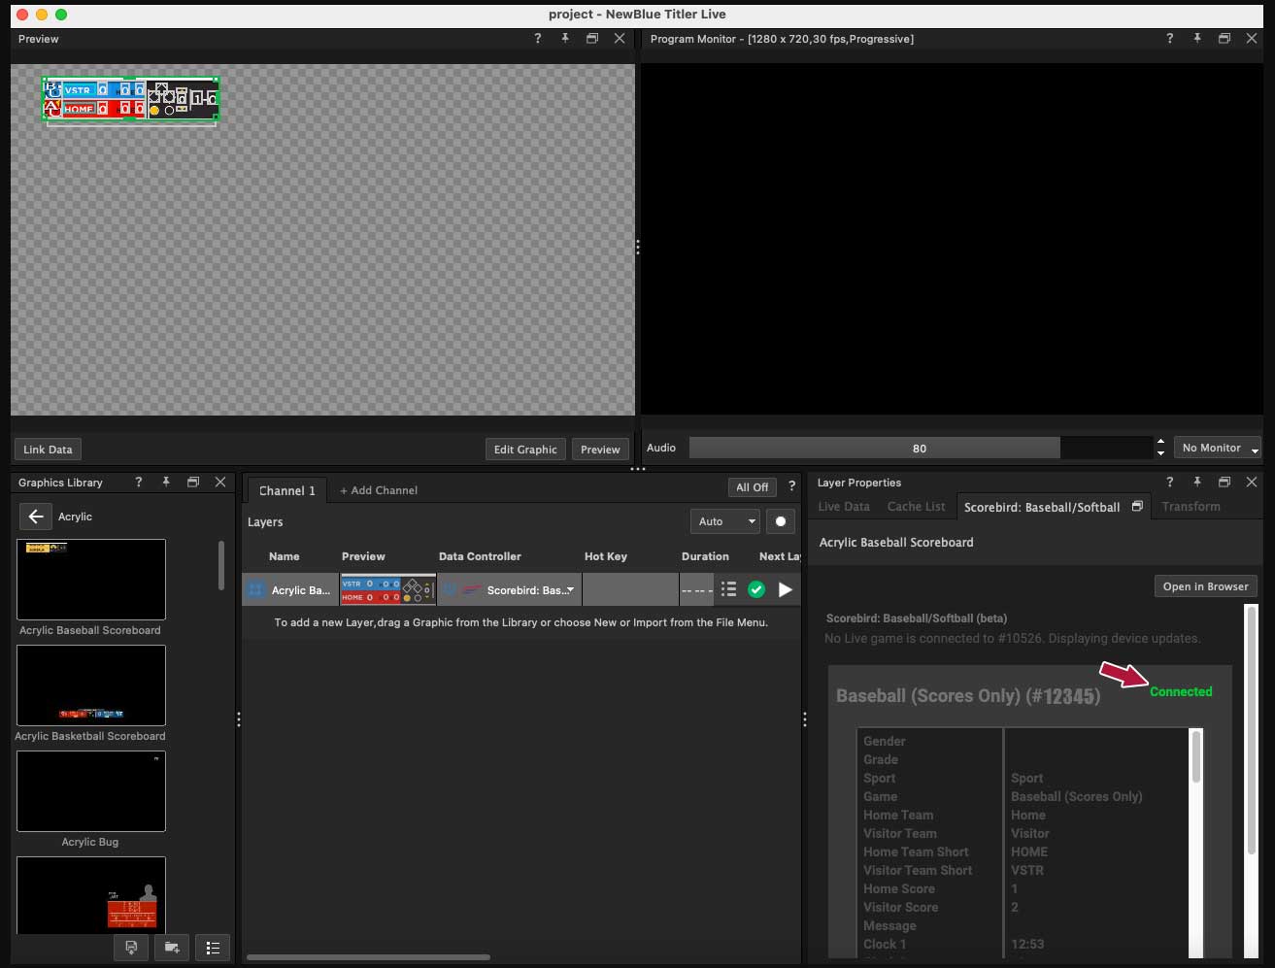Switch to the Live Data tab
Screen dimensions: 1275x968
(844, 507)
